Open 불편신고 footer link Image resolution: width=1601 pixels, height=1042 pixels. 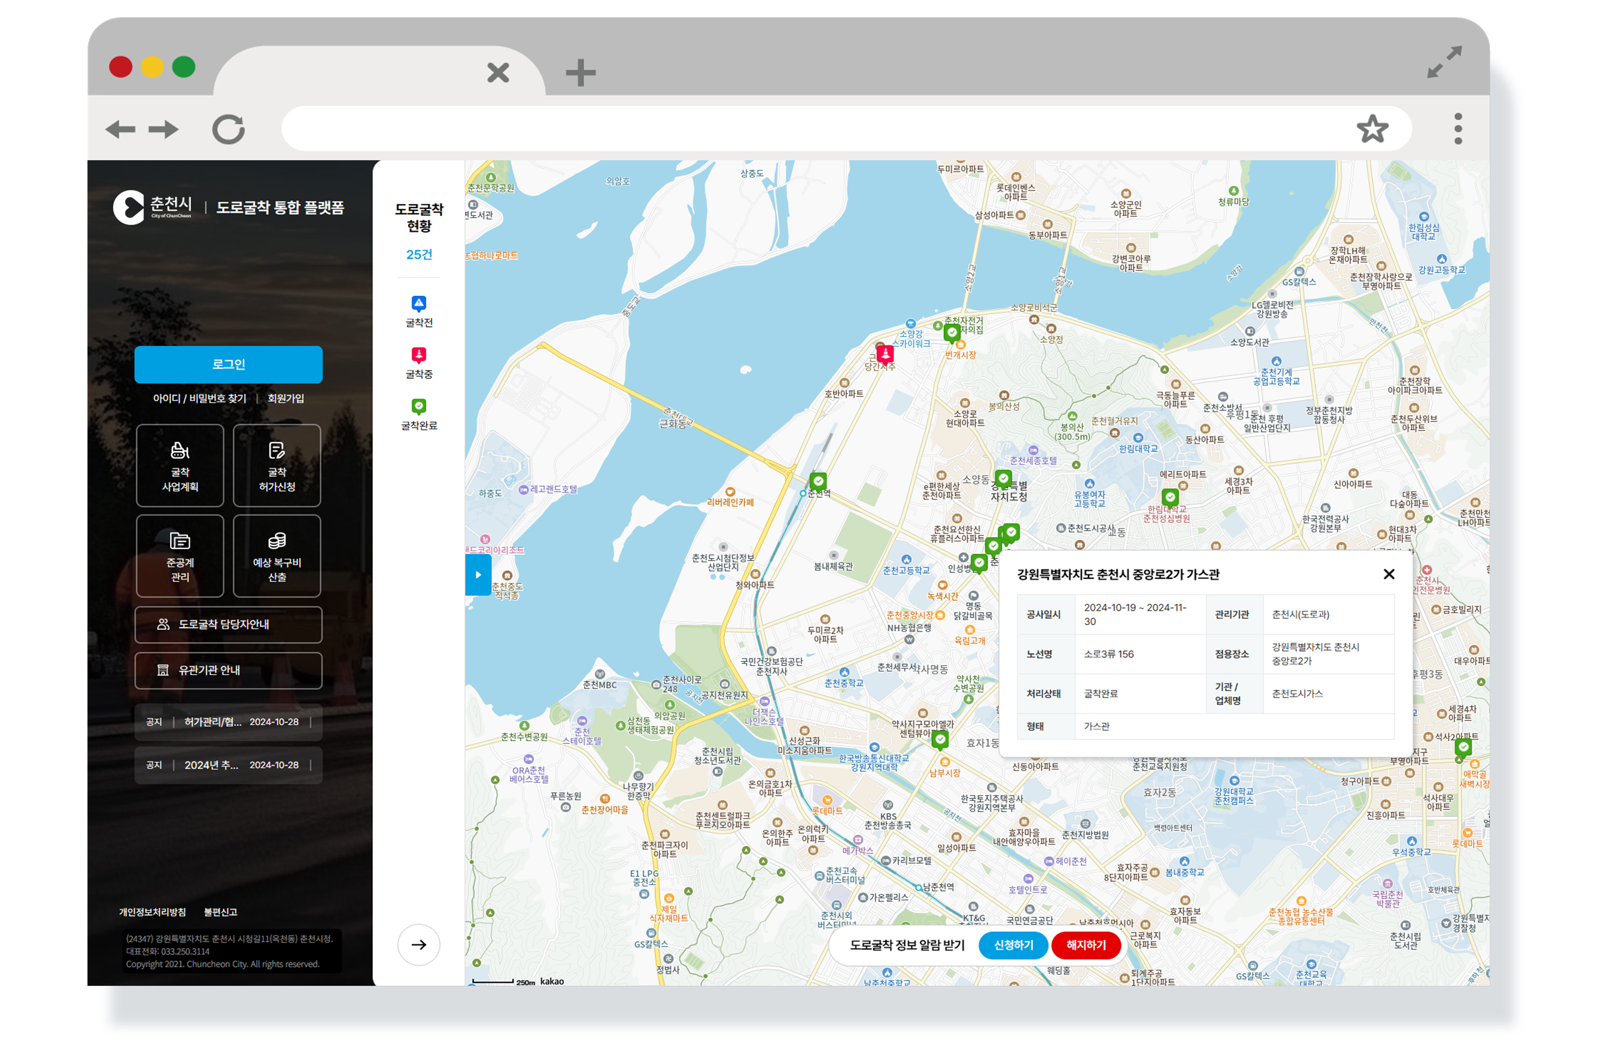tap(221, 912)
